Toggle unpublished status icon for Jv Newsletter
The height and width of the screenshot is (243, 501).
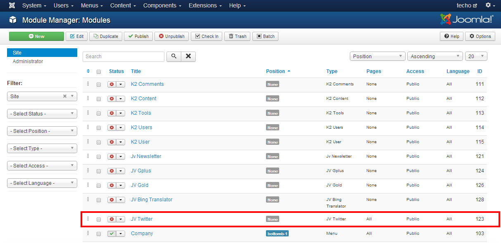112,156
